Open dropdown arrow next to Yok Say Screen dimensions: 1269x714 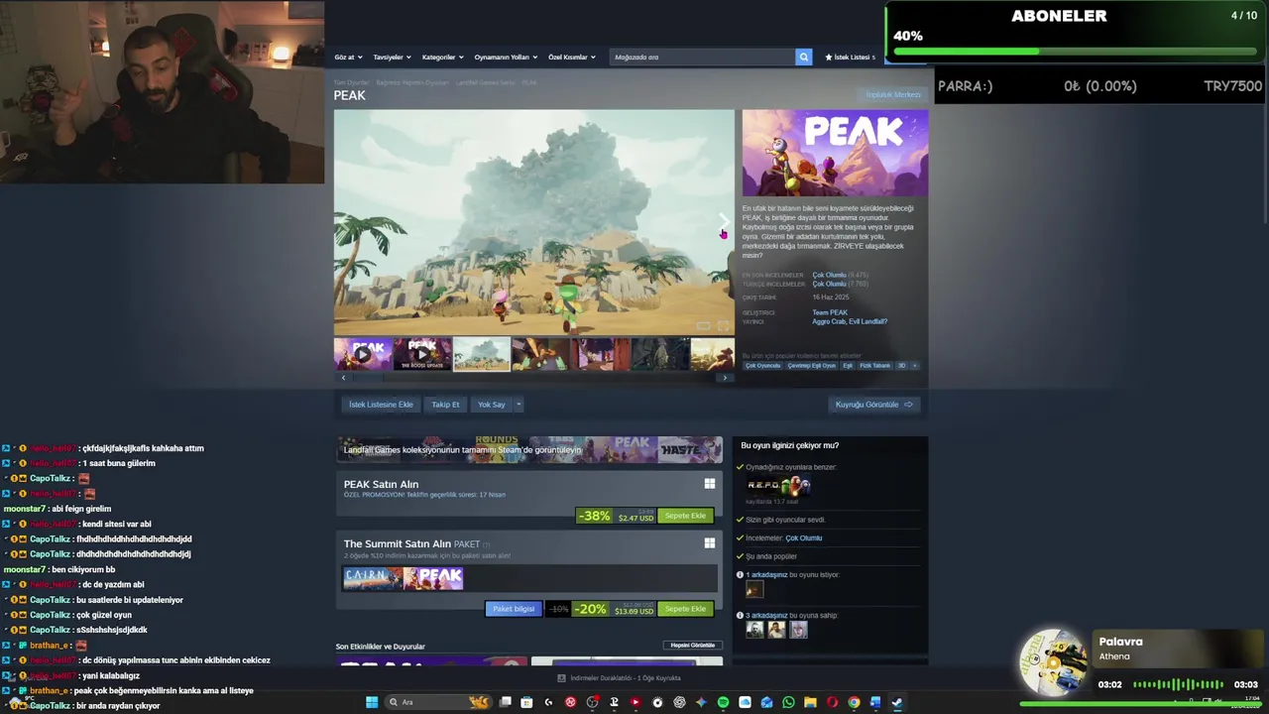[x=518, y=405]
